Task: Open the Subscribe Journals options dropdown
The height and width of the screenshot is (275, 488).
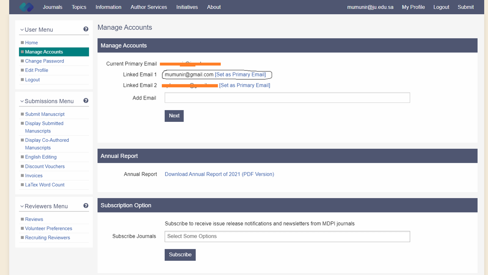Action: coord(287,236)
